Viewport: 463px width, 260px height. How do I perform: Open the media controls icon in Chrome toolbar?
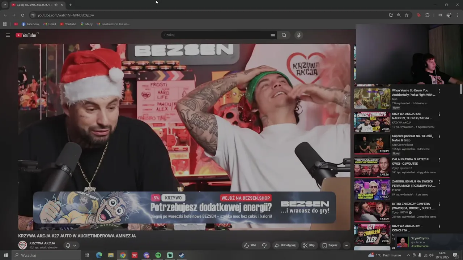click(x=440, y=15)
